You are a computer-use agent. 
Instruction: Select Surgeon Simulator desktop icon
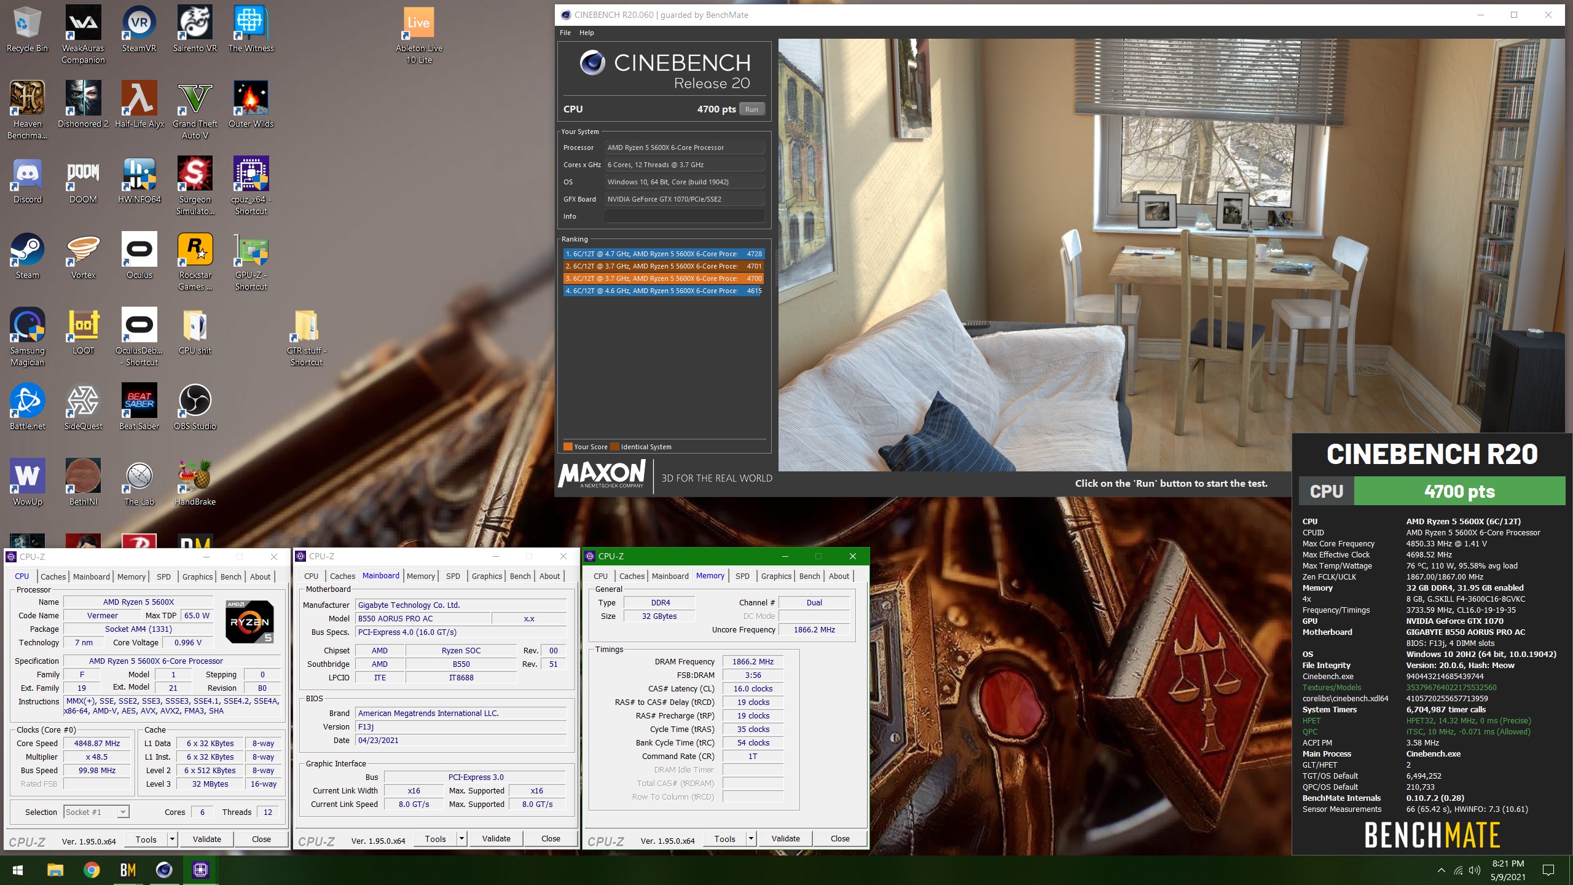[x=195, y=186]
